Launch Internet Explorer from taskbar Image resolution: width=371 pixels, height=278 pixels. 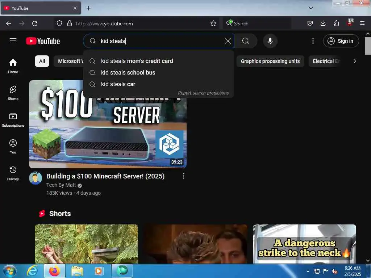(x=32, y=271)
